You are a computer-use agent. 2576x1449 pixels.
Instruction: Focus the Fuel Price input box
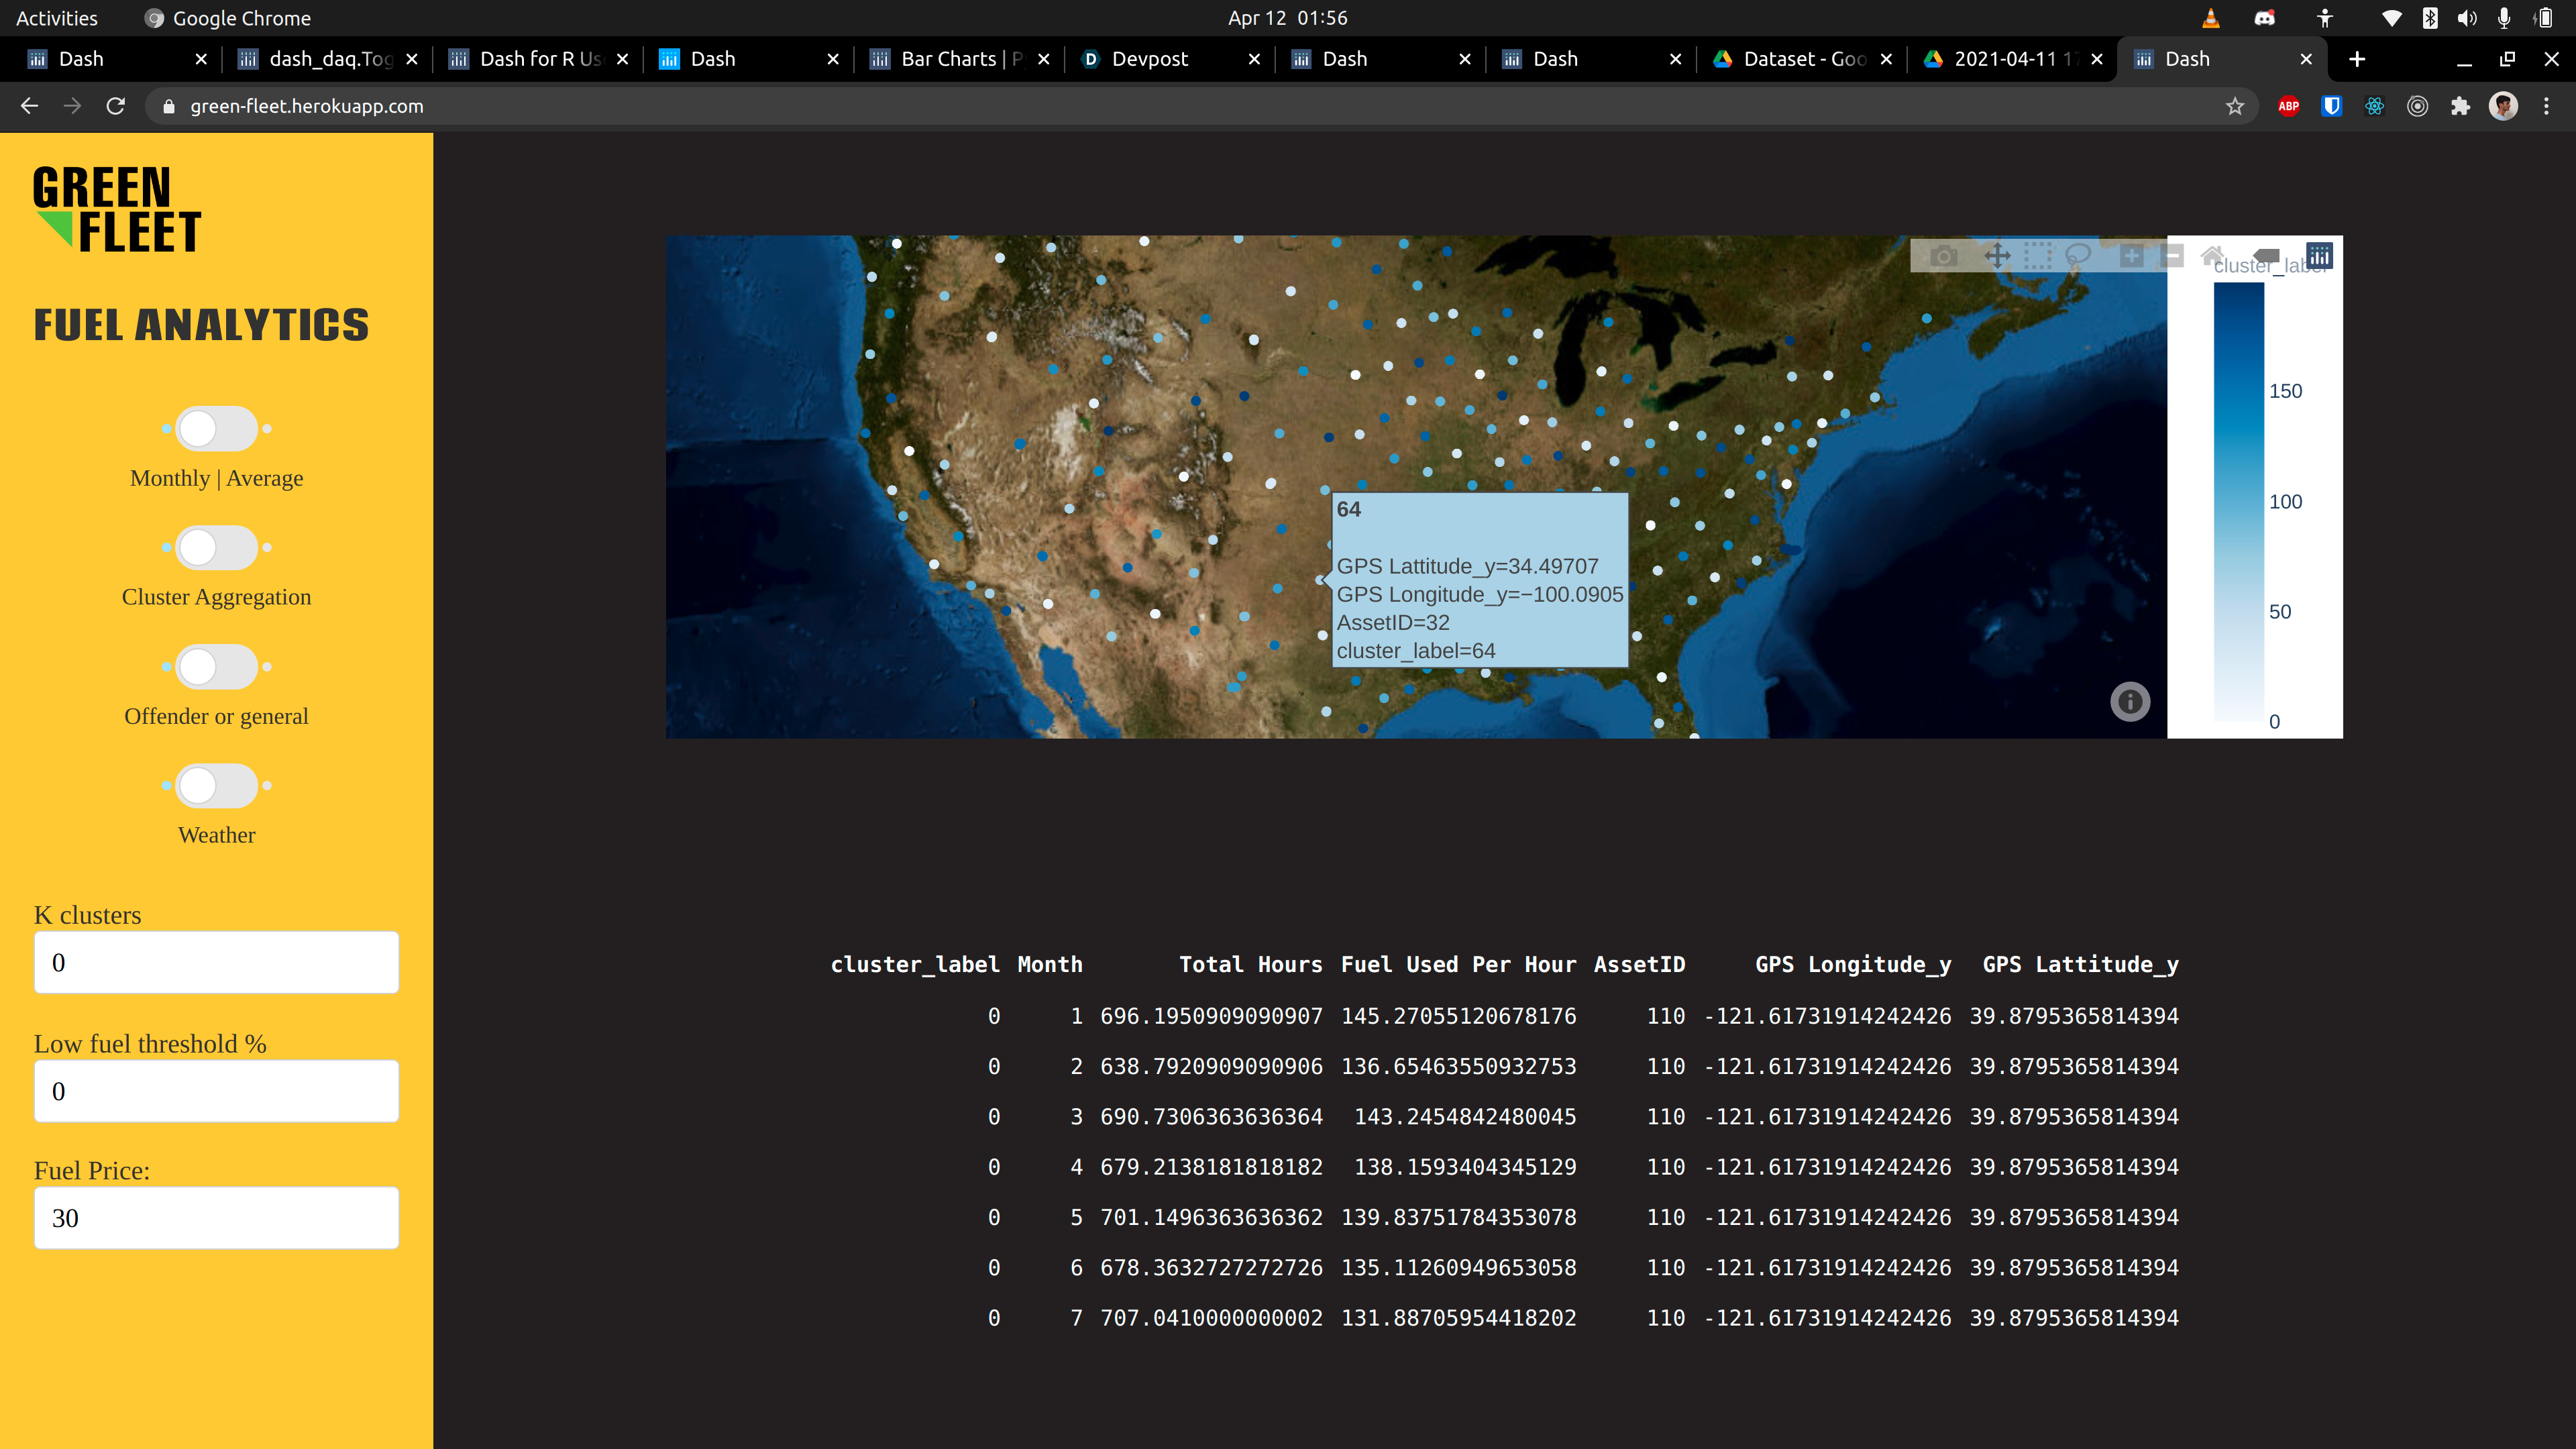coord(216,1218)
